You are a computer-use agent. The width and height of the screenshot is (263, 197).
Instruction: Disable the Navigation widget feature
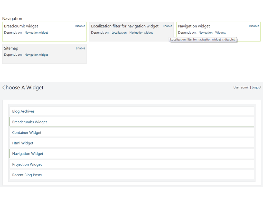[x=254, y=26]
